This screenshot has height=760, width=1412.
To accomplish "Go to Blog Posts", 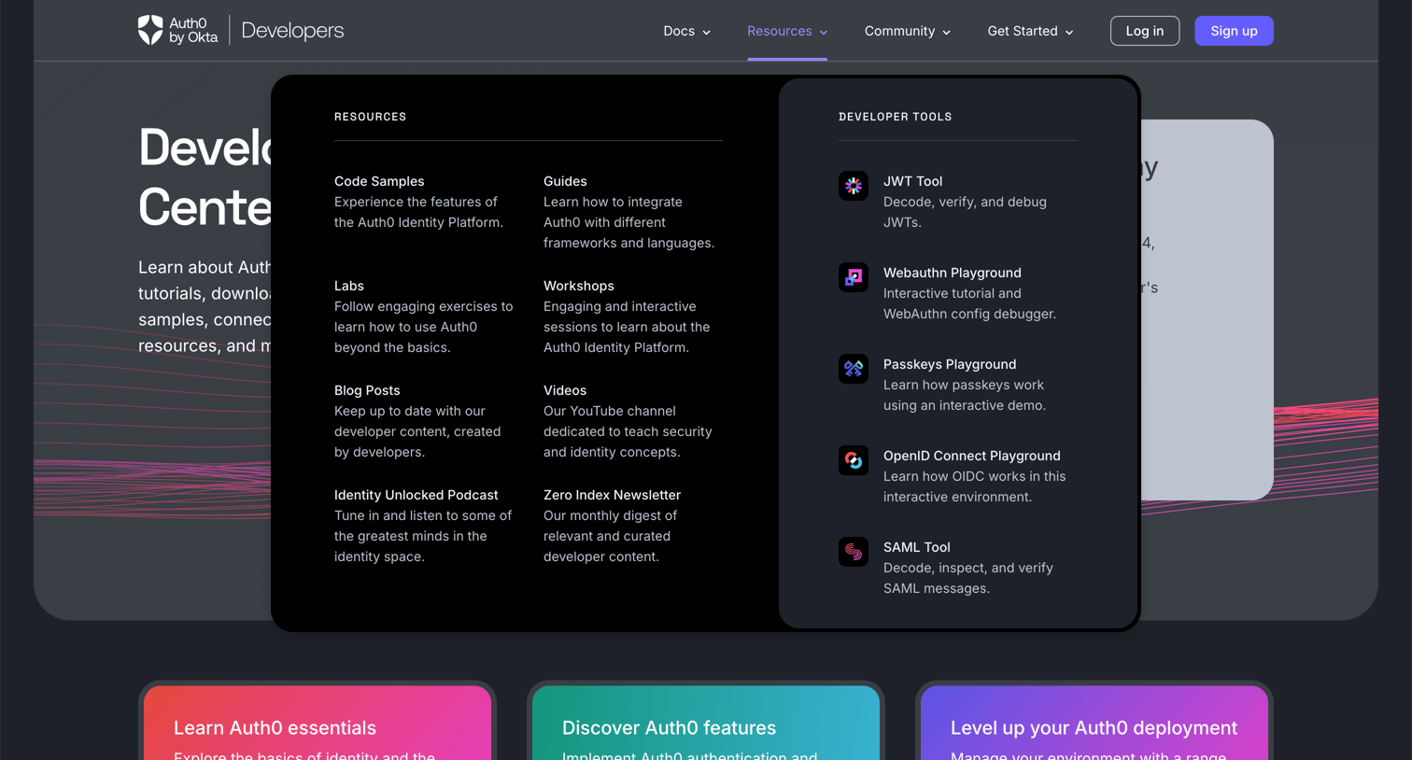I will 367,390.
